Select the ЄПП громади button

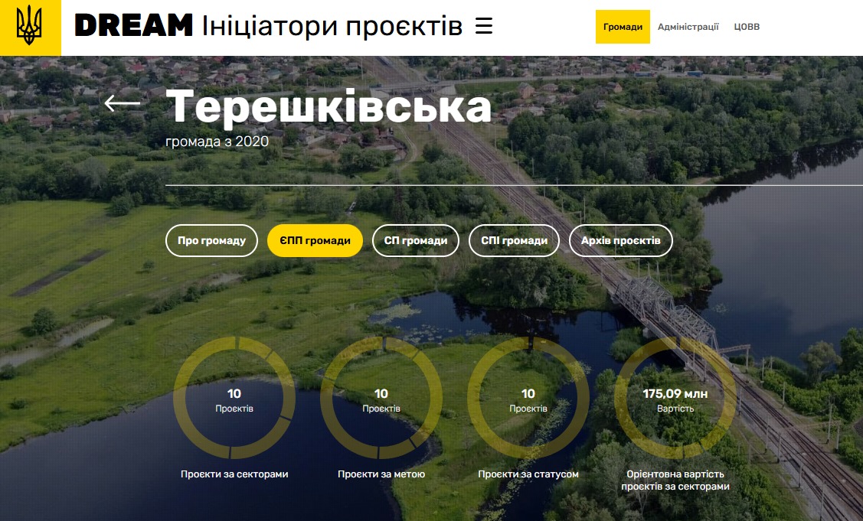[x=315, y=241]
